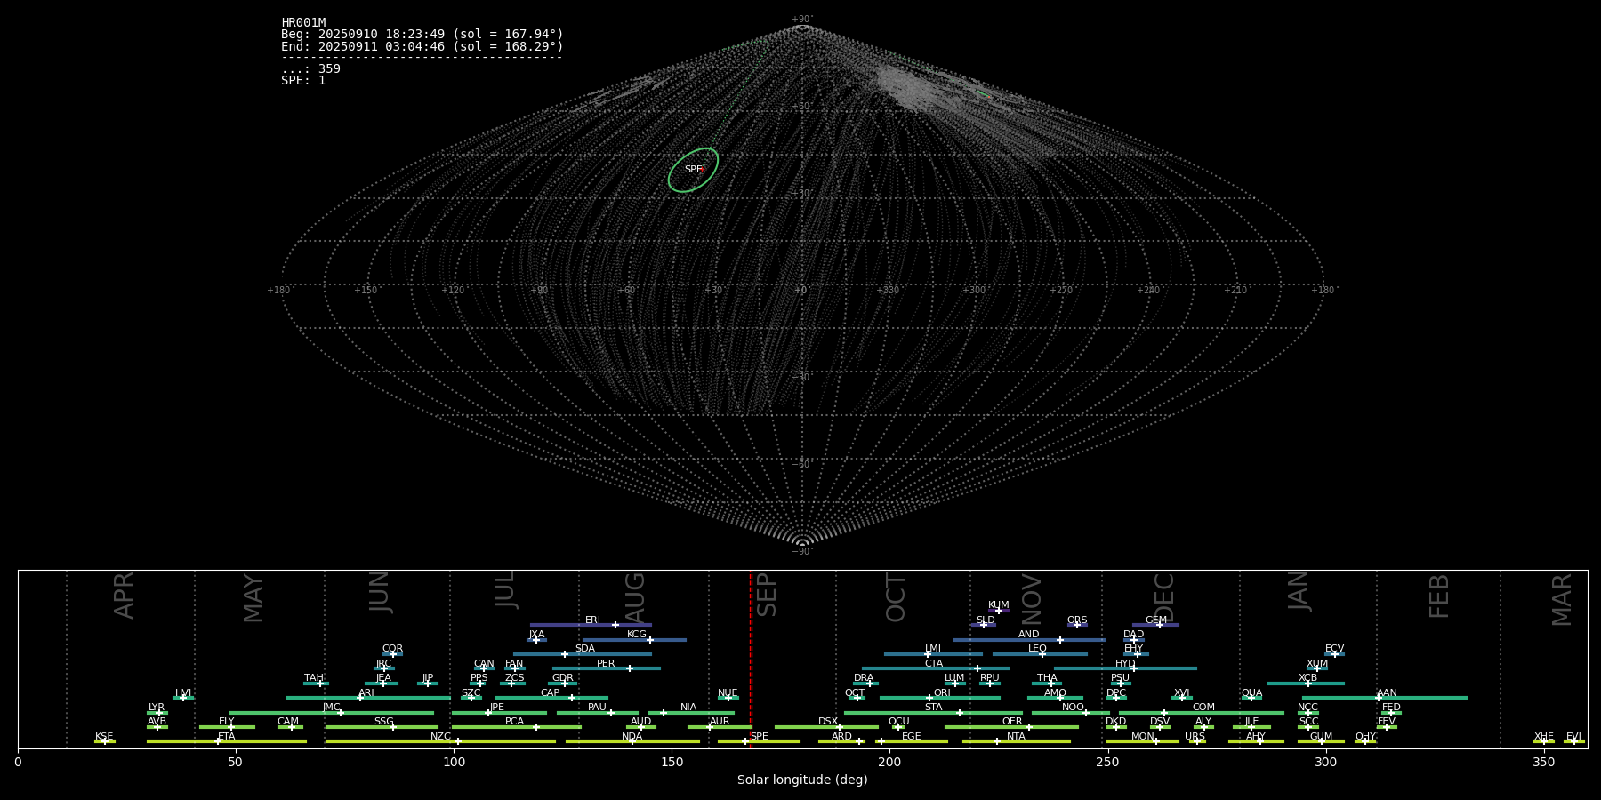Select the 'DSX' shower label

tap(828, 721)
